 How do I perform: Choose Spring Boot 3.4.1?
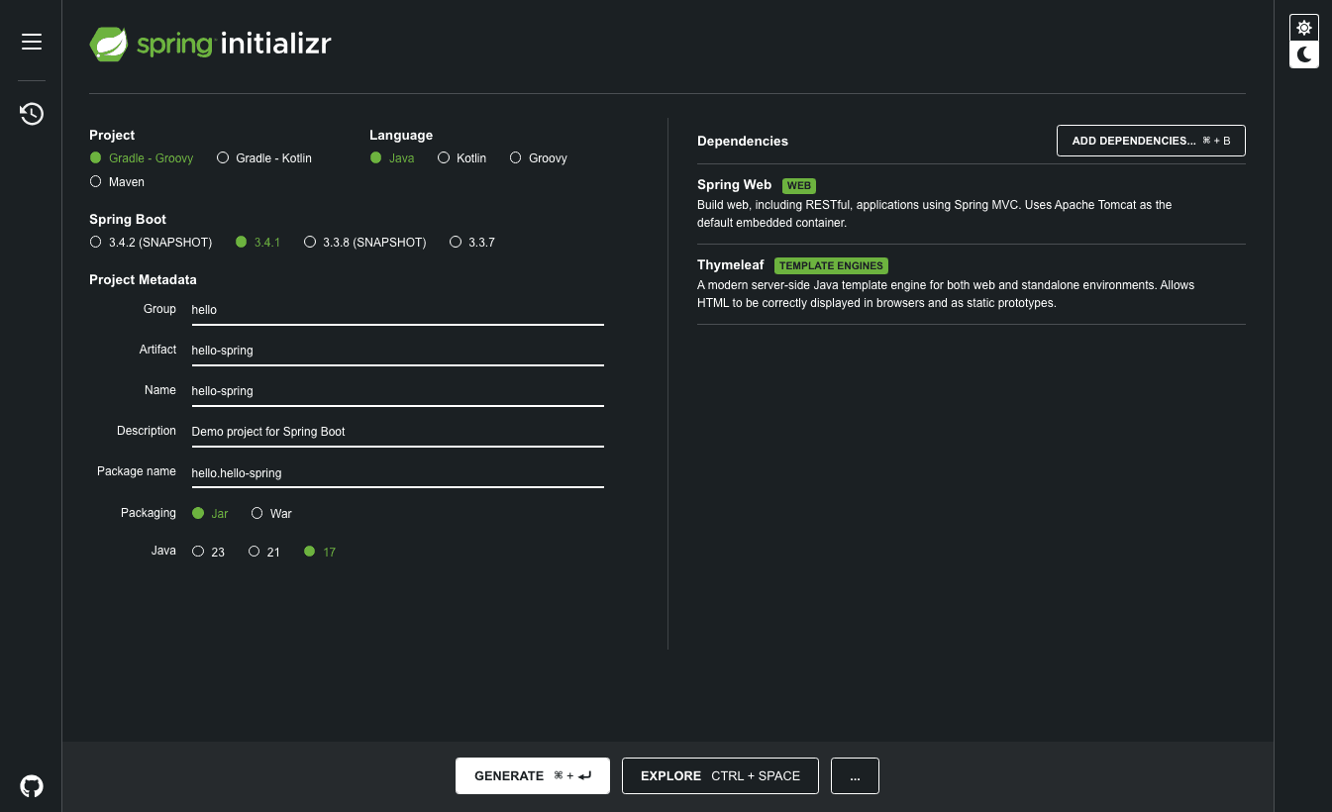pos(258,243)
